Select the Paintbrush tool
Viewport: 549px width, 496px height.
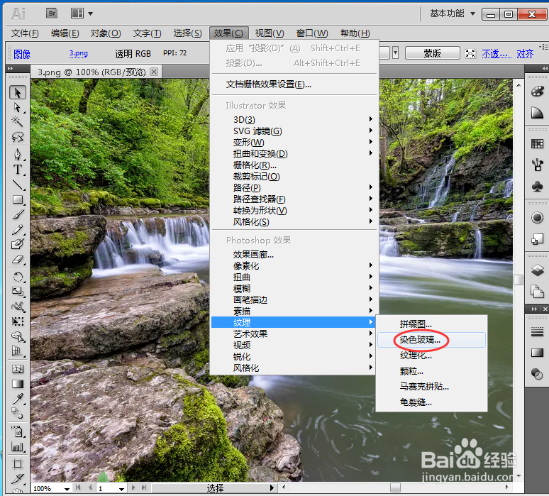(18, 215)
